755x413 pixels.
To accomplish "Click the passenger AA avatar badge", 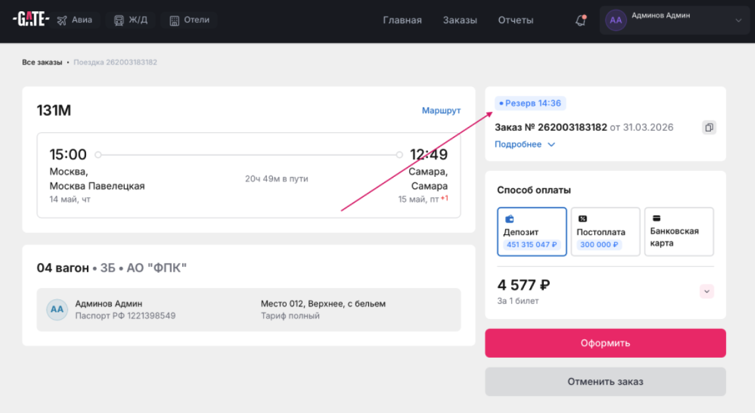I will 57,310.
